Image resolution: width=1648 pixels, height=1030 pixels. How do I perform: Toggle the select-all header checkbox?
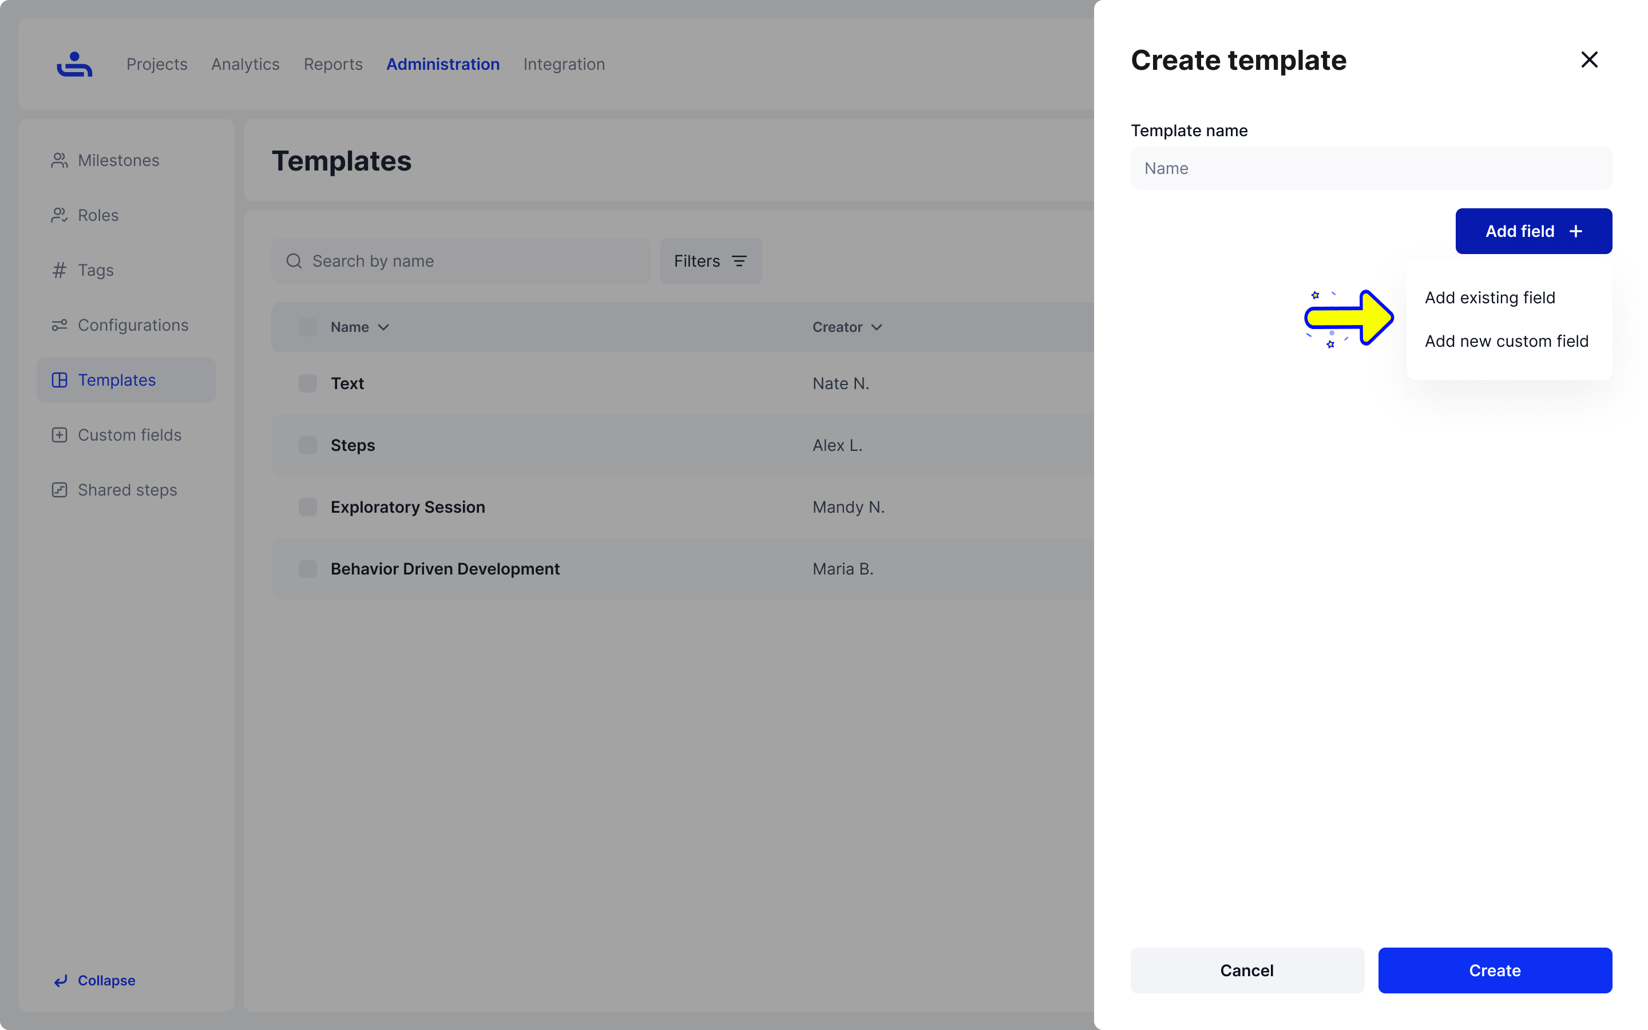(308, 327)
